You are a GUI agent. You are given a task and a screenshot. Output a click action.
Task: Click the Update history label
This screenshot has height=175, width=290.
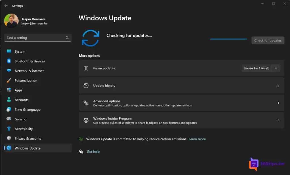[104, 86]
